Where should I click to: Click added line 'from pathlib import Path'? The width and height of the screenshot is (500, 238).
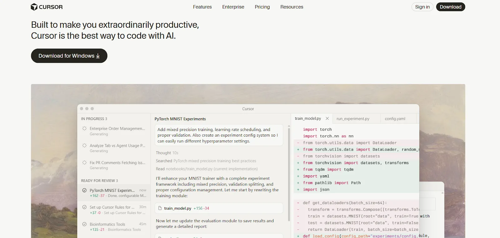pyautogui.click(x=332, y=183)
